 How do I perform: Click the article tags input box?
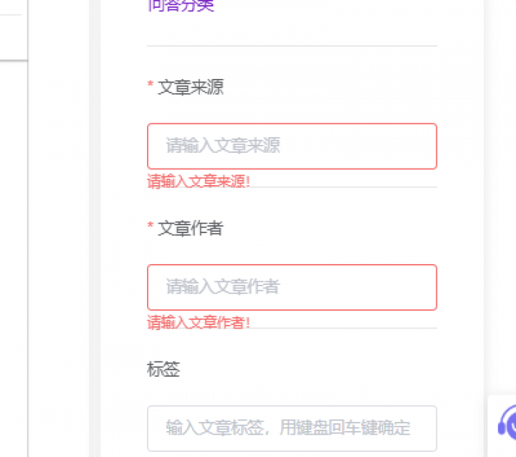292,428
